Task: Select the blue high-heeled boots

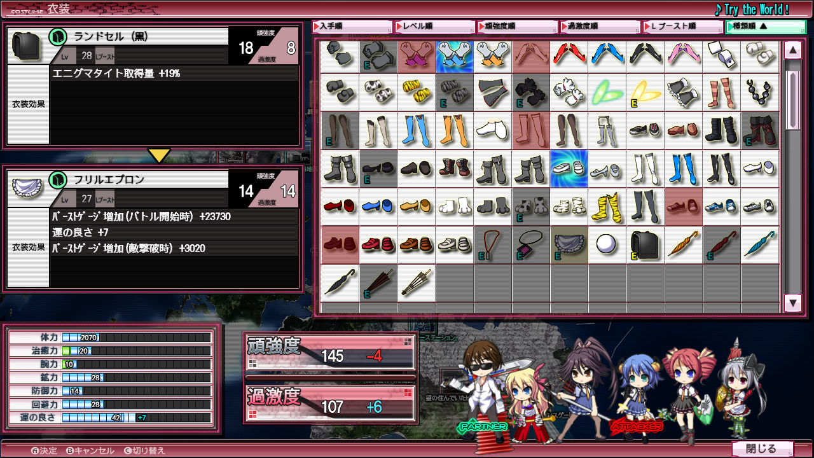Action: (x=684, y=169)
